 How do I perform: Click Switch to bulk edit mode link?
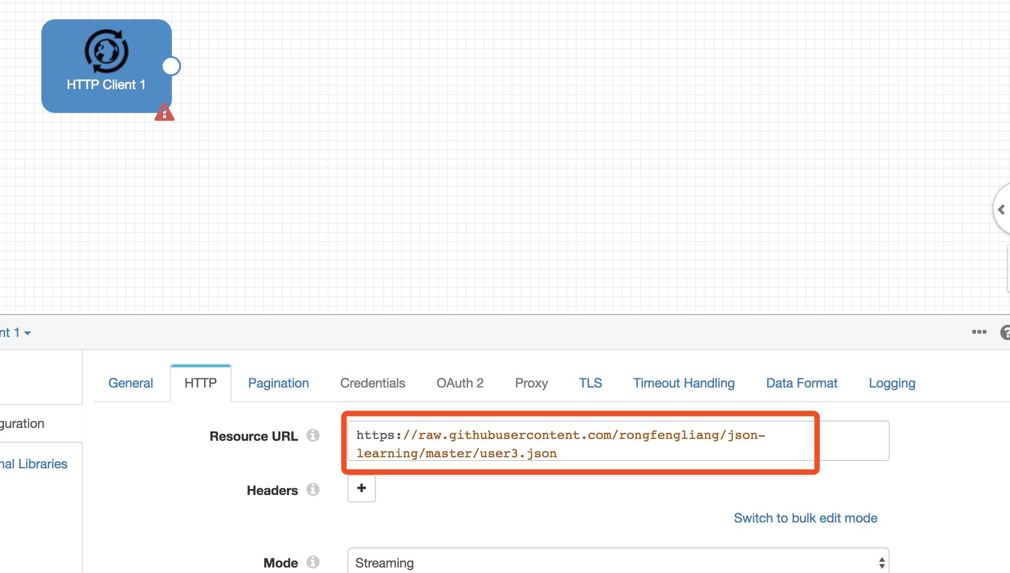click(x=806, y=518)
